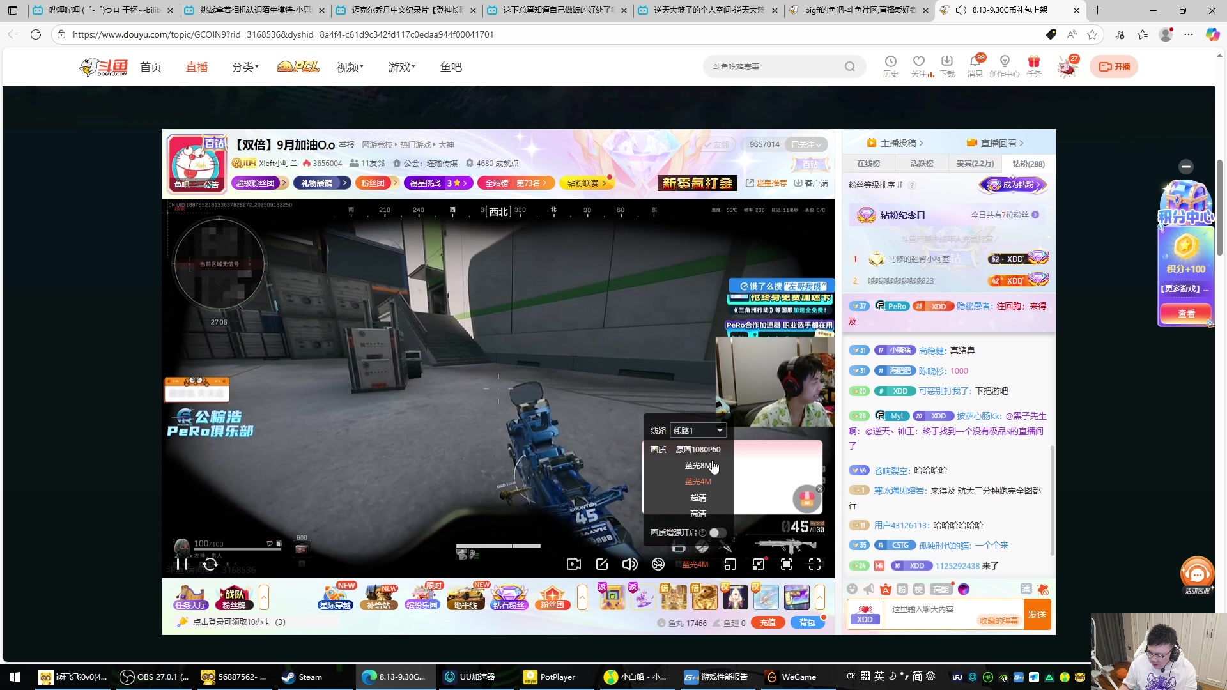The width and height of the screenshot is (1227, 690).
Task: Open 分类 dropdown in Douyu navigation
Action: click(x=245, y=67)
